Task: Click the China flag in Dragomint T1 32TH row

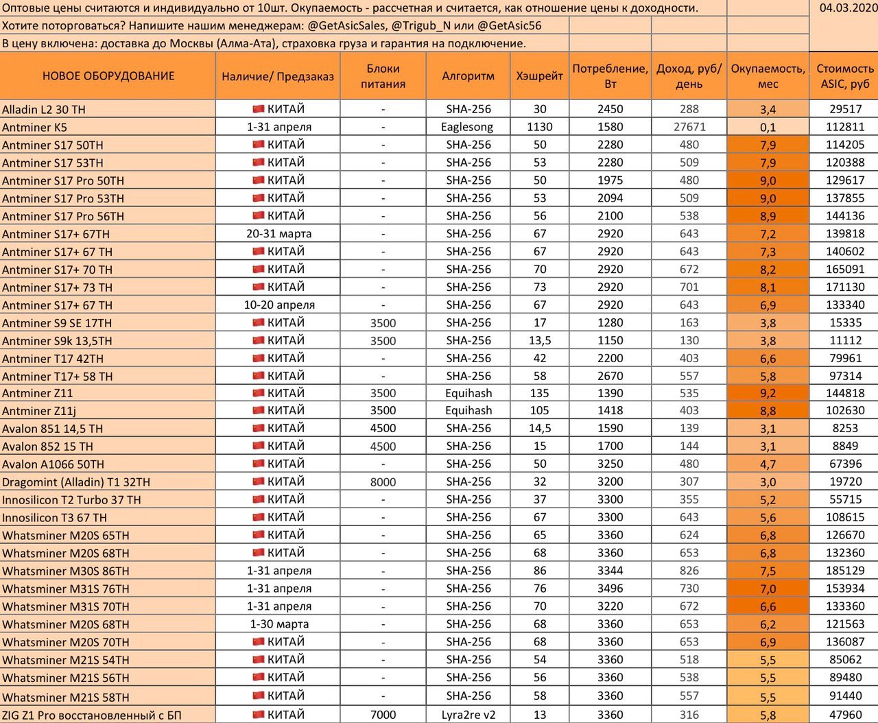Action: pyautogui.click(x=259, y=482)
